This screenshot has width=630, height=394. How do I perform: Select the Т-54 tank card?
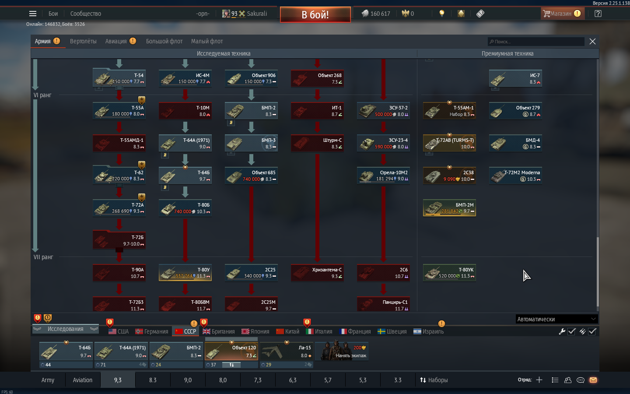tap(119, 78)
